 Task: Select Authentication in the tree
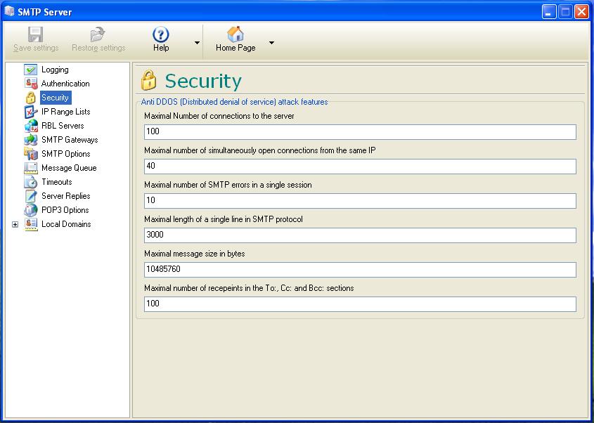click(x=65, y=84)
